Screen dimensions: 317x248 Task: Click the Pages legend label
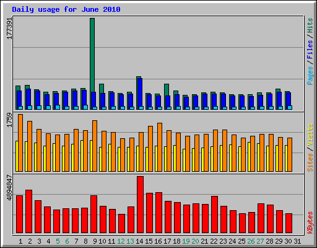click(x=310, y=76)
